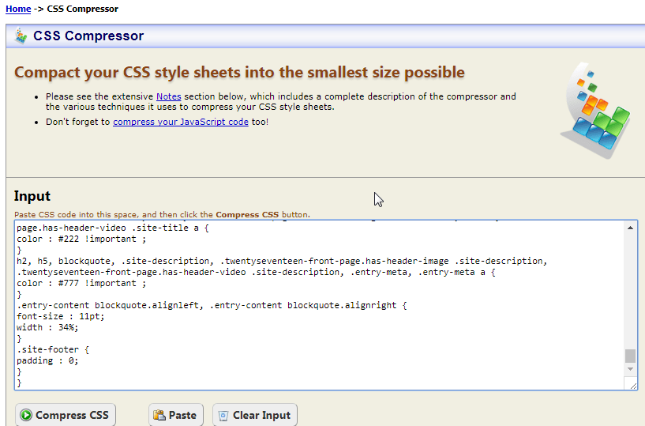Follow the Notes link
645x426 pixels.
point(168,96)
